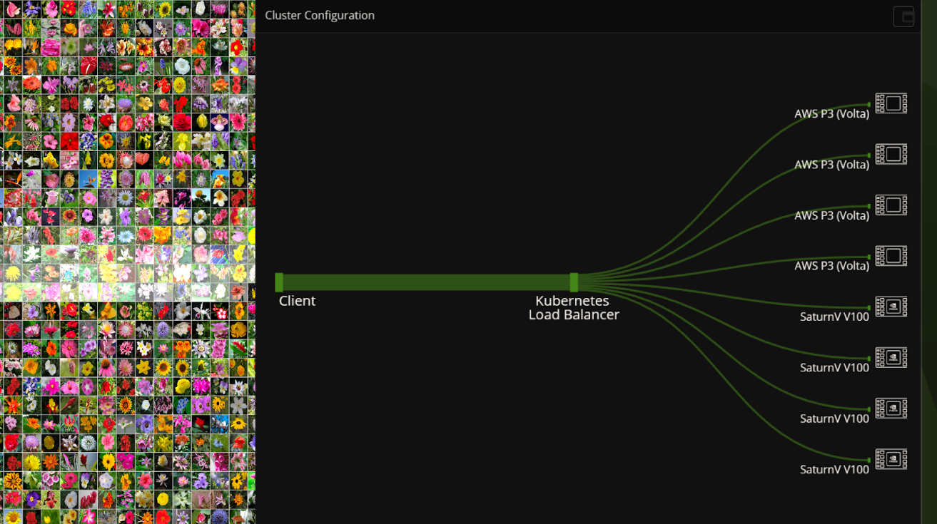Click the bottommost SaturnV V100 GPU icon
This screenshot has width=937, height=524.
(x=891, y=459)
